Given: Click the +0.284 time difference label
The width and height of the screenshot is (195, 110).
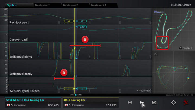Looking at the screenshot, I should coord(82,27).
